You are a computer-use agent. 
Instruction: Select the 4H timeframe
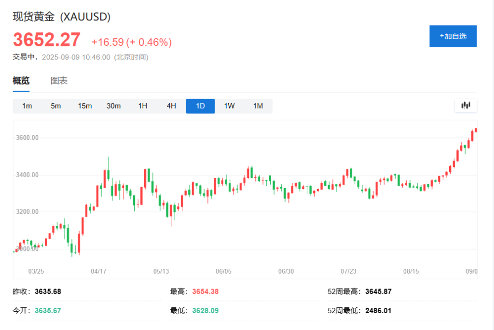coord(171,106)
